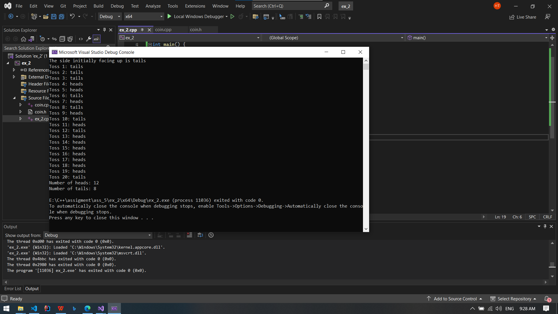Viewport: 558px width, 314px height.
Task: Open Visual Studio Code from taskbar
Action: coord(34,308)
